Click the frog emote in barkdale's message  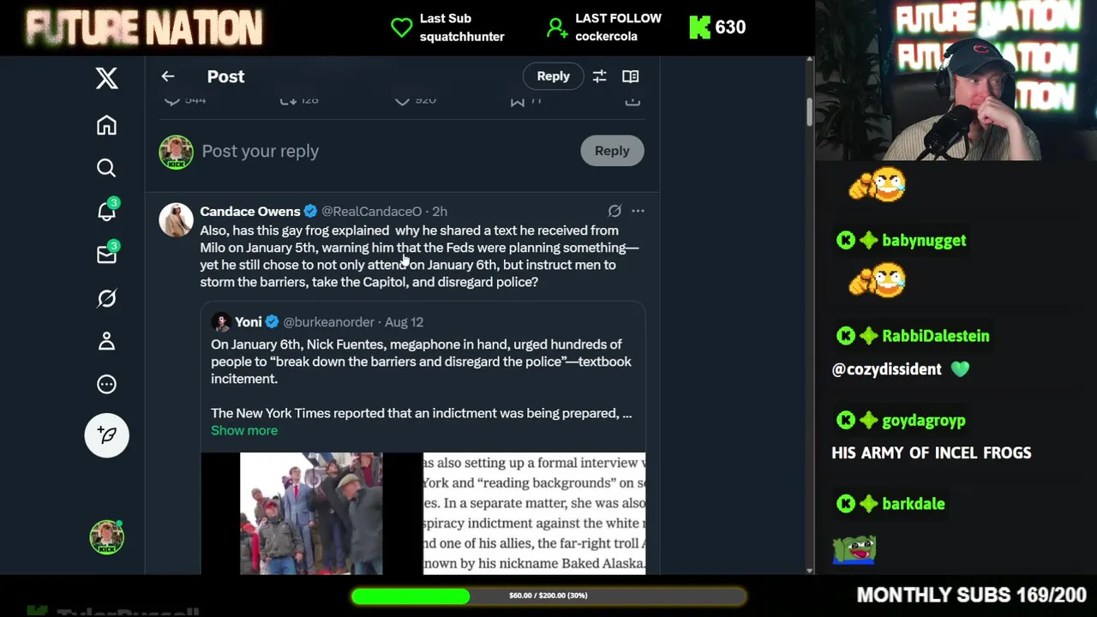pyautogui.click(x=854, y=549)
